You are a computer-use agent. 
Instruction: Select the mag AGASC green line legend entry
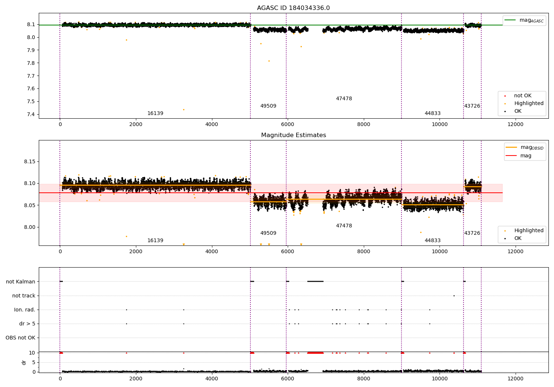[x=524, y=20]
